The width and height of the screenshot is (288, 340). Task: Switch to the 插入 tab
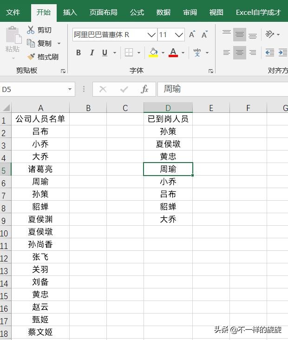(x=70, y=13)
